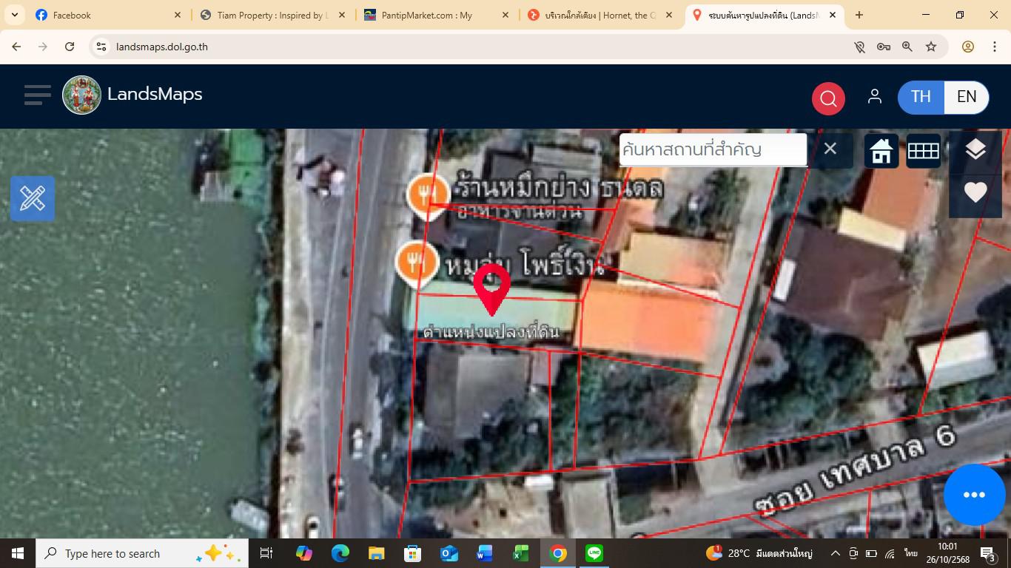Image resolution: width=1011 pixels, height=568 pixels.
Task: Open the ruler and pencil measuring tool
Action: 33,198
